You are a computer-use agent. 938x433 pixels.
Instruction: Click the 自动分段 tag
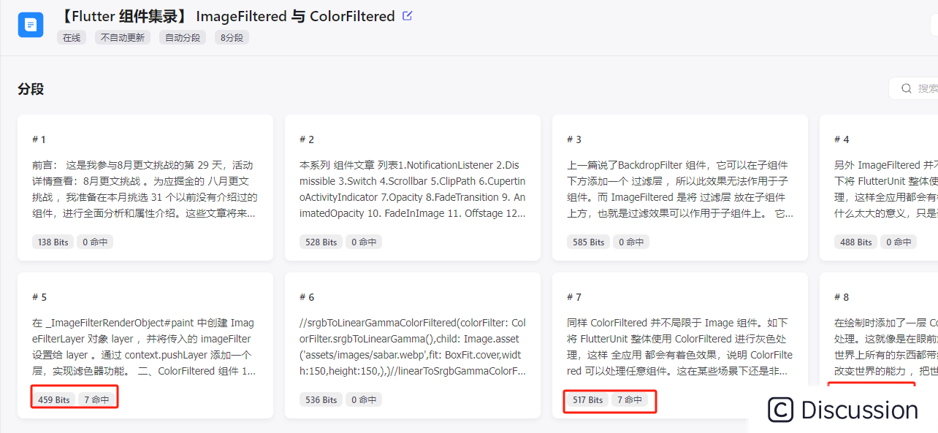coord(183,37)
